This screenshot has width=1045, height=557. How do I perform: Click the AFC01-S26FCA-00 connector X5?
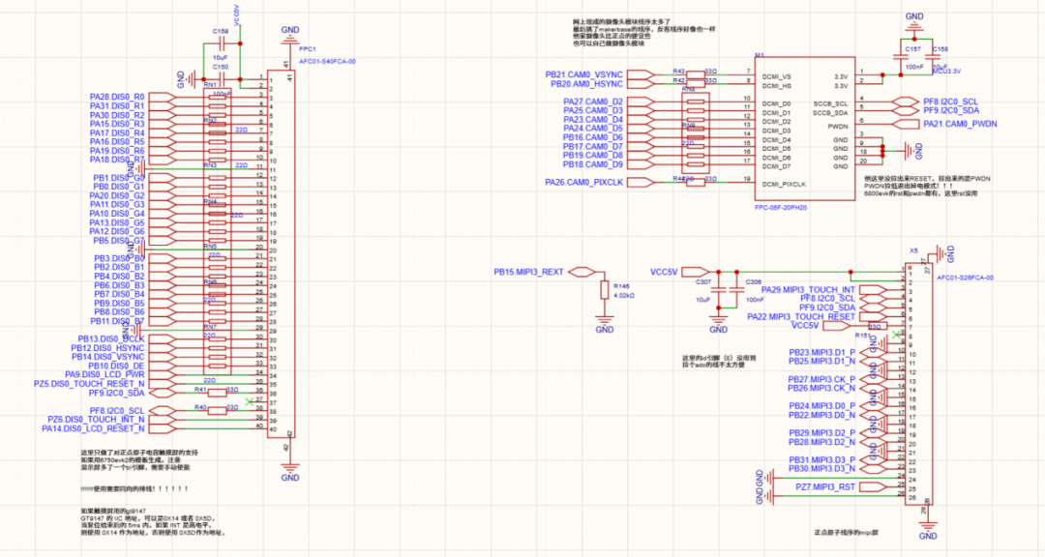919,387
